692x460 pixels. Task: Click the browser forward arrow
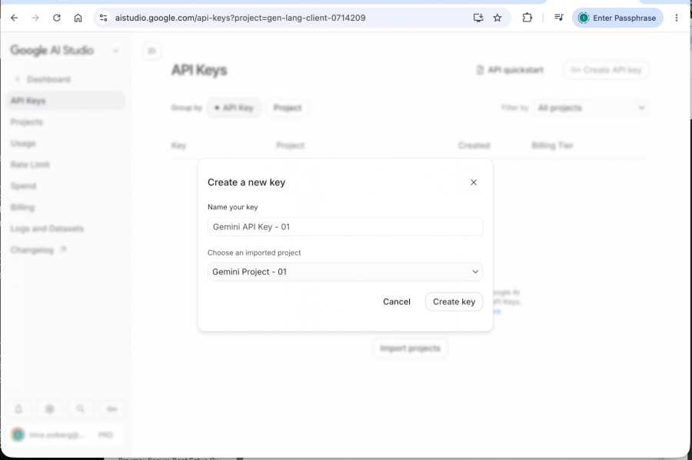pos(35,18)
